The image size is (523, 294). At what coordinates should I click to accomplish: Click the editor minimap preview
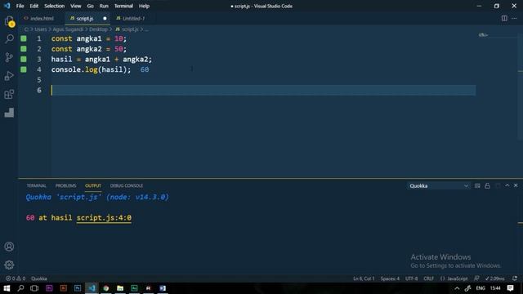pos(483,34)
